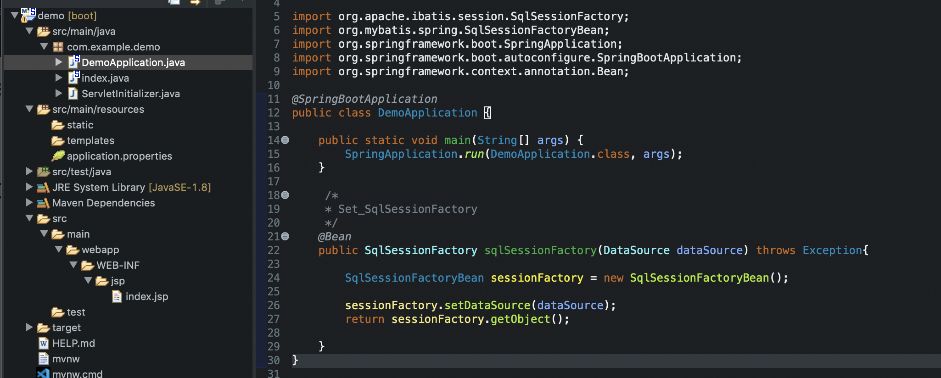941x378 pixels.
Task: Click the webapp folder icon
Action: (x=73, y=250)
